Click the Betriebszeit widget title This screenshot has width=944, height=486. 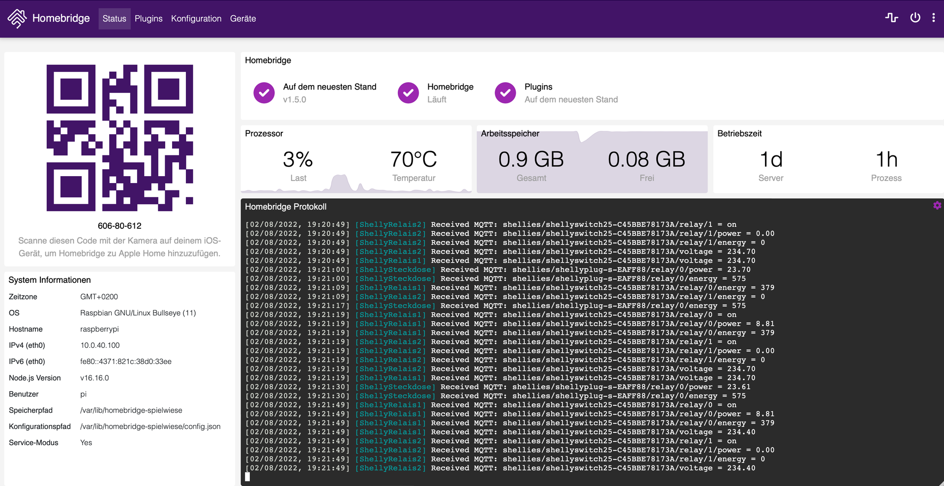(x=739, y=133)
